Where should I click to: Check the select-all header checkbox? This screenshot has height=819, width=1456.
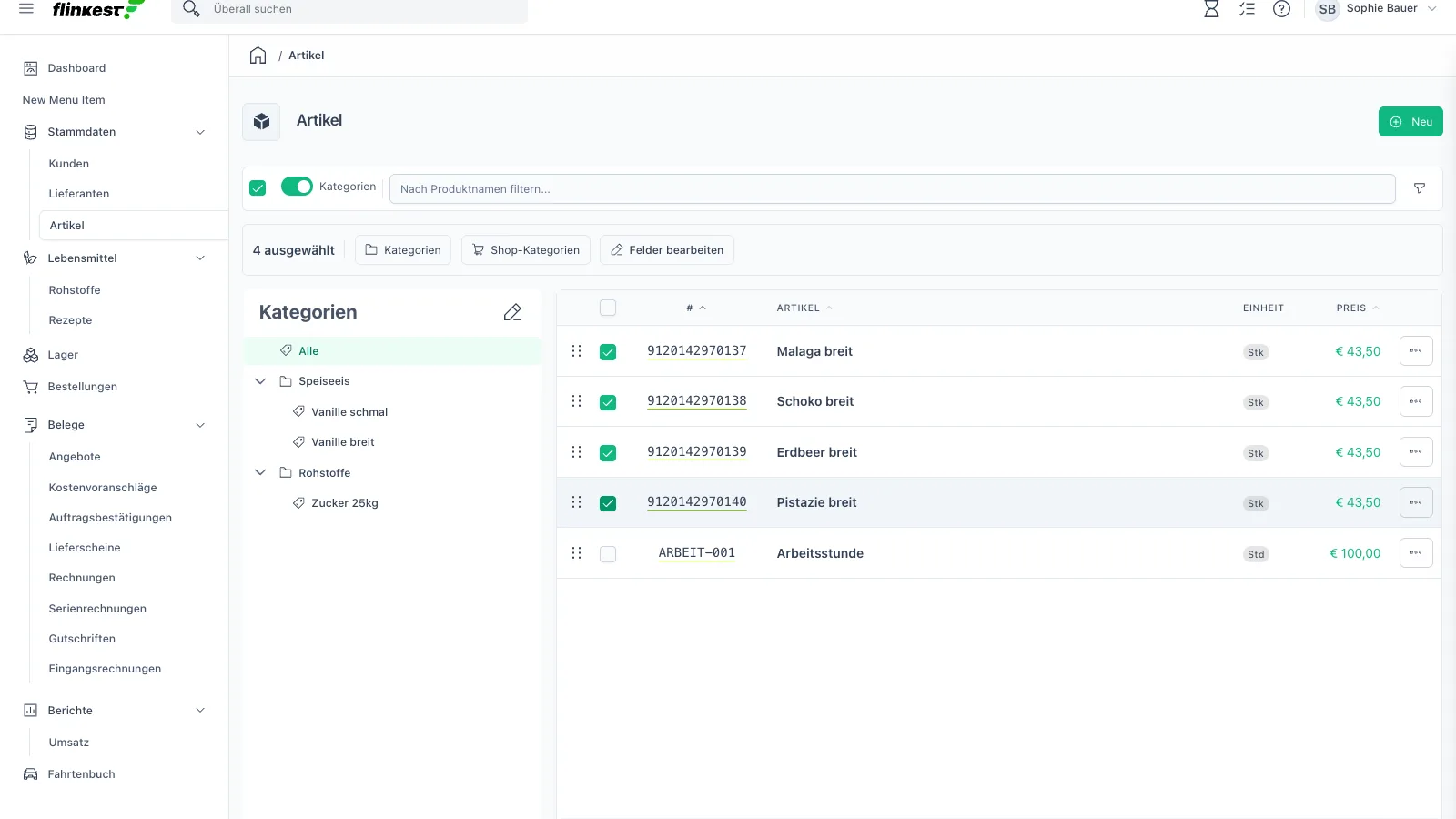[x=608, y=308]
